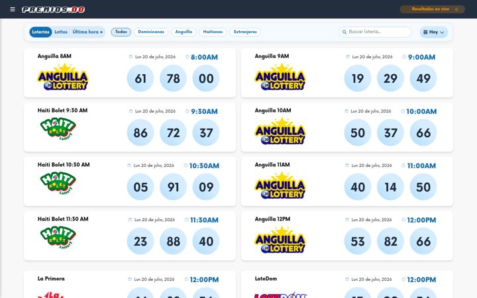Focus the Buscar lotería search field

click(375, 32)
